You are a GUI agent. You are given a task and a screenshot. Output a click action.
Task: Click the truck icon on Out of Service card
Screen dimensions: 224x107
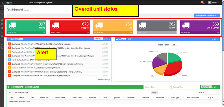pos(186,25)
